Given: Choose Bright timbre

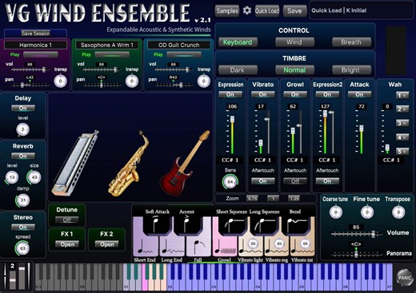Looking at the screenshot, I should 351,70.
